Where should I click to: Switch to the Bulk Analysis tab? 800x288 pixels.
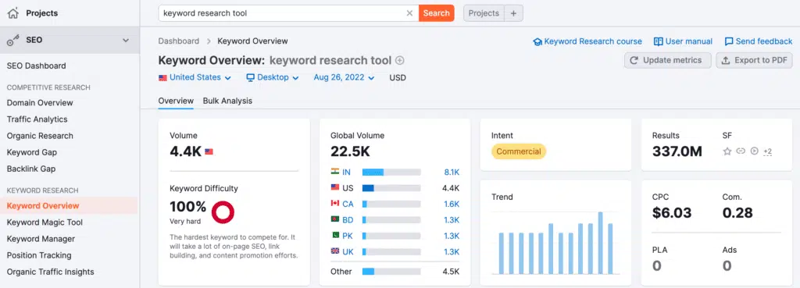pyautogui.click(x=227, y=101)
